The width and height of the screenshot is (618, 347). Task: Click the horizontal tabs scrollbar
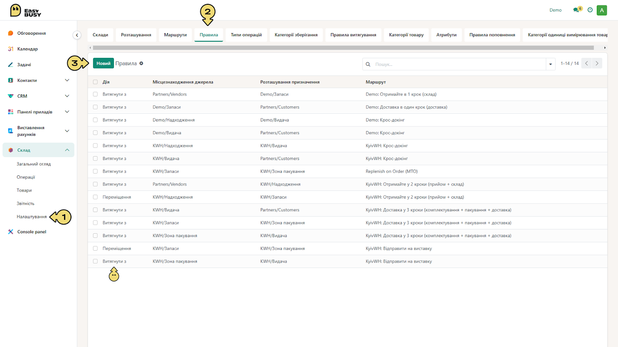point(343,48)
